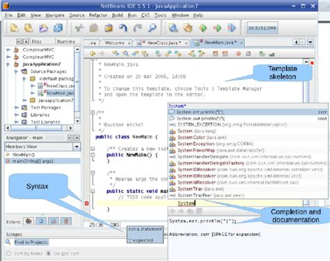Open the editor tab list dropdown arrow
This screenshot has height=261, width=330.
(311, 42)
